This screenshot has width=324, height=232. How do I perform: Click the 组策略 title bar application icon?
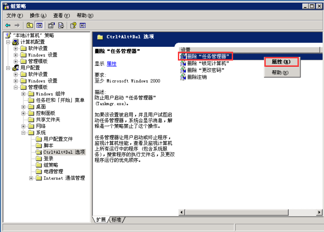[7, 6]
